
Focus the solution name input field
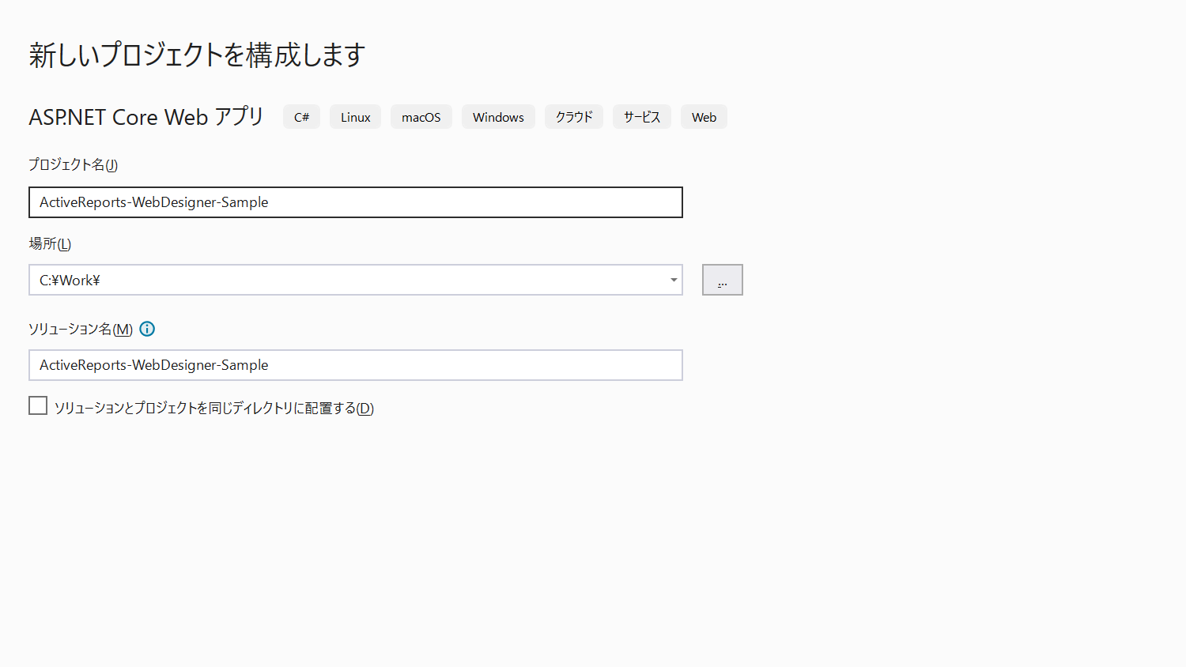click(x=356, y=365)
